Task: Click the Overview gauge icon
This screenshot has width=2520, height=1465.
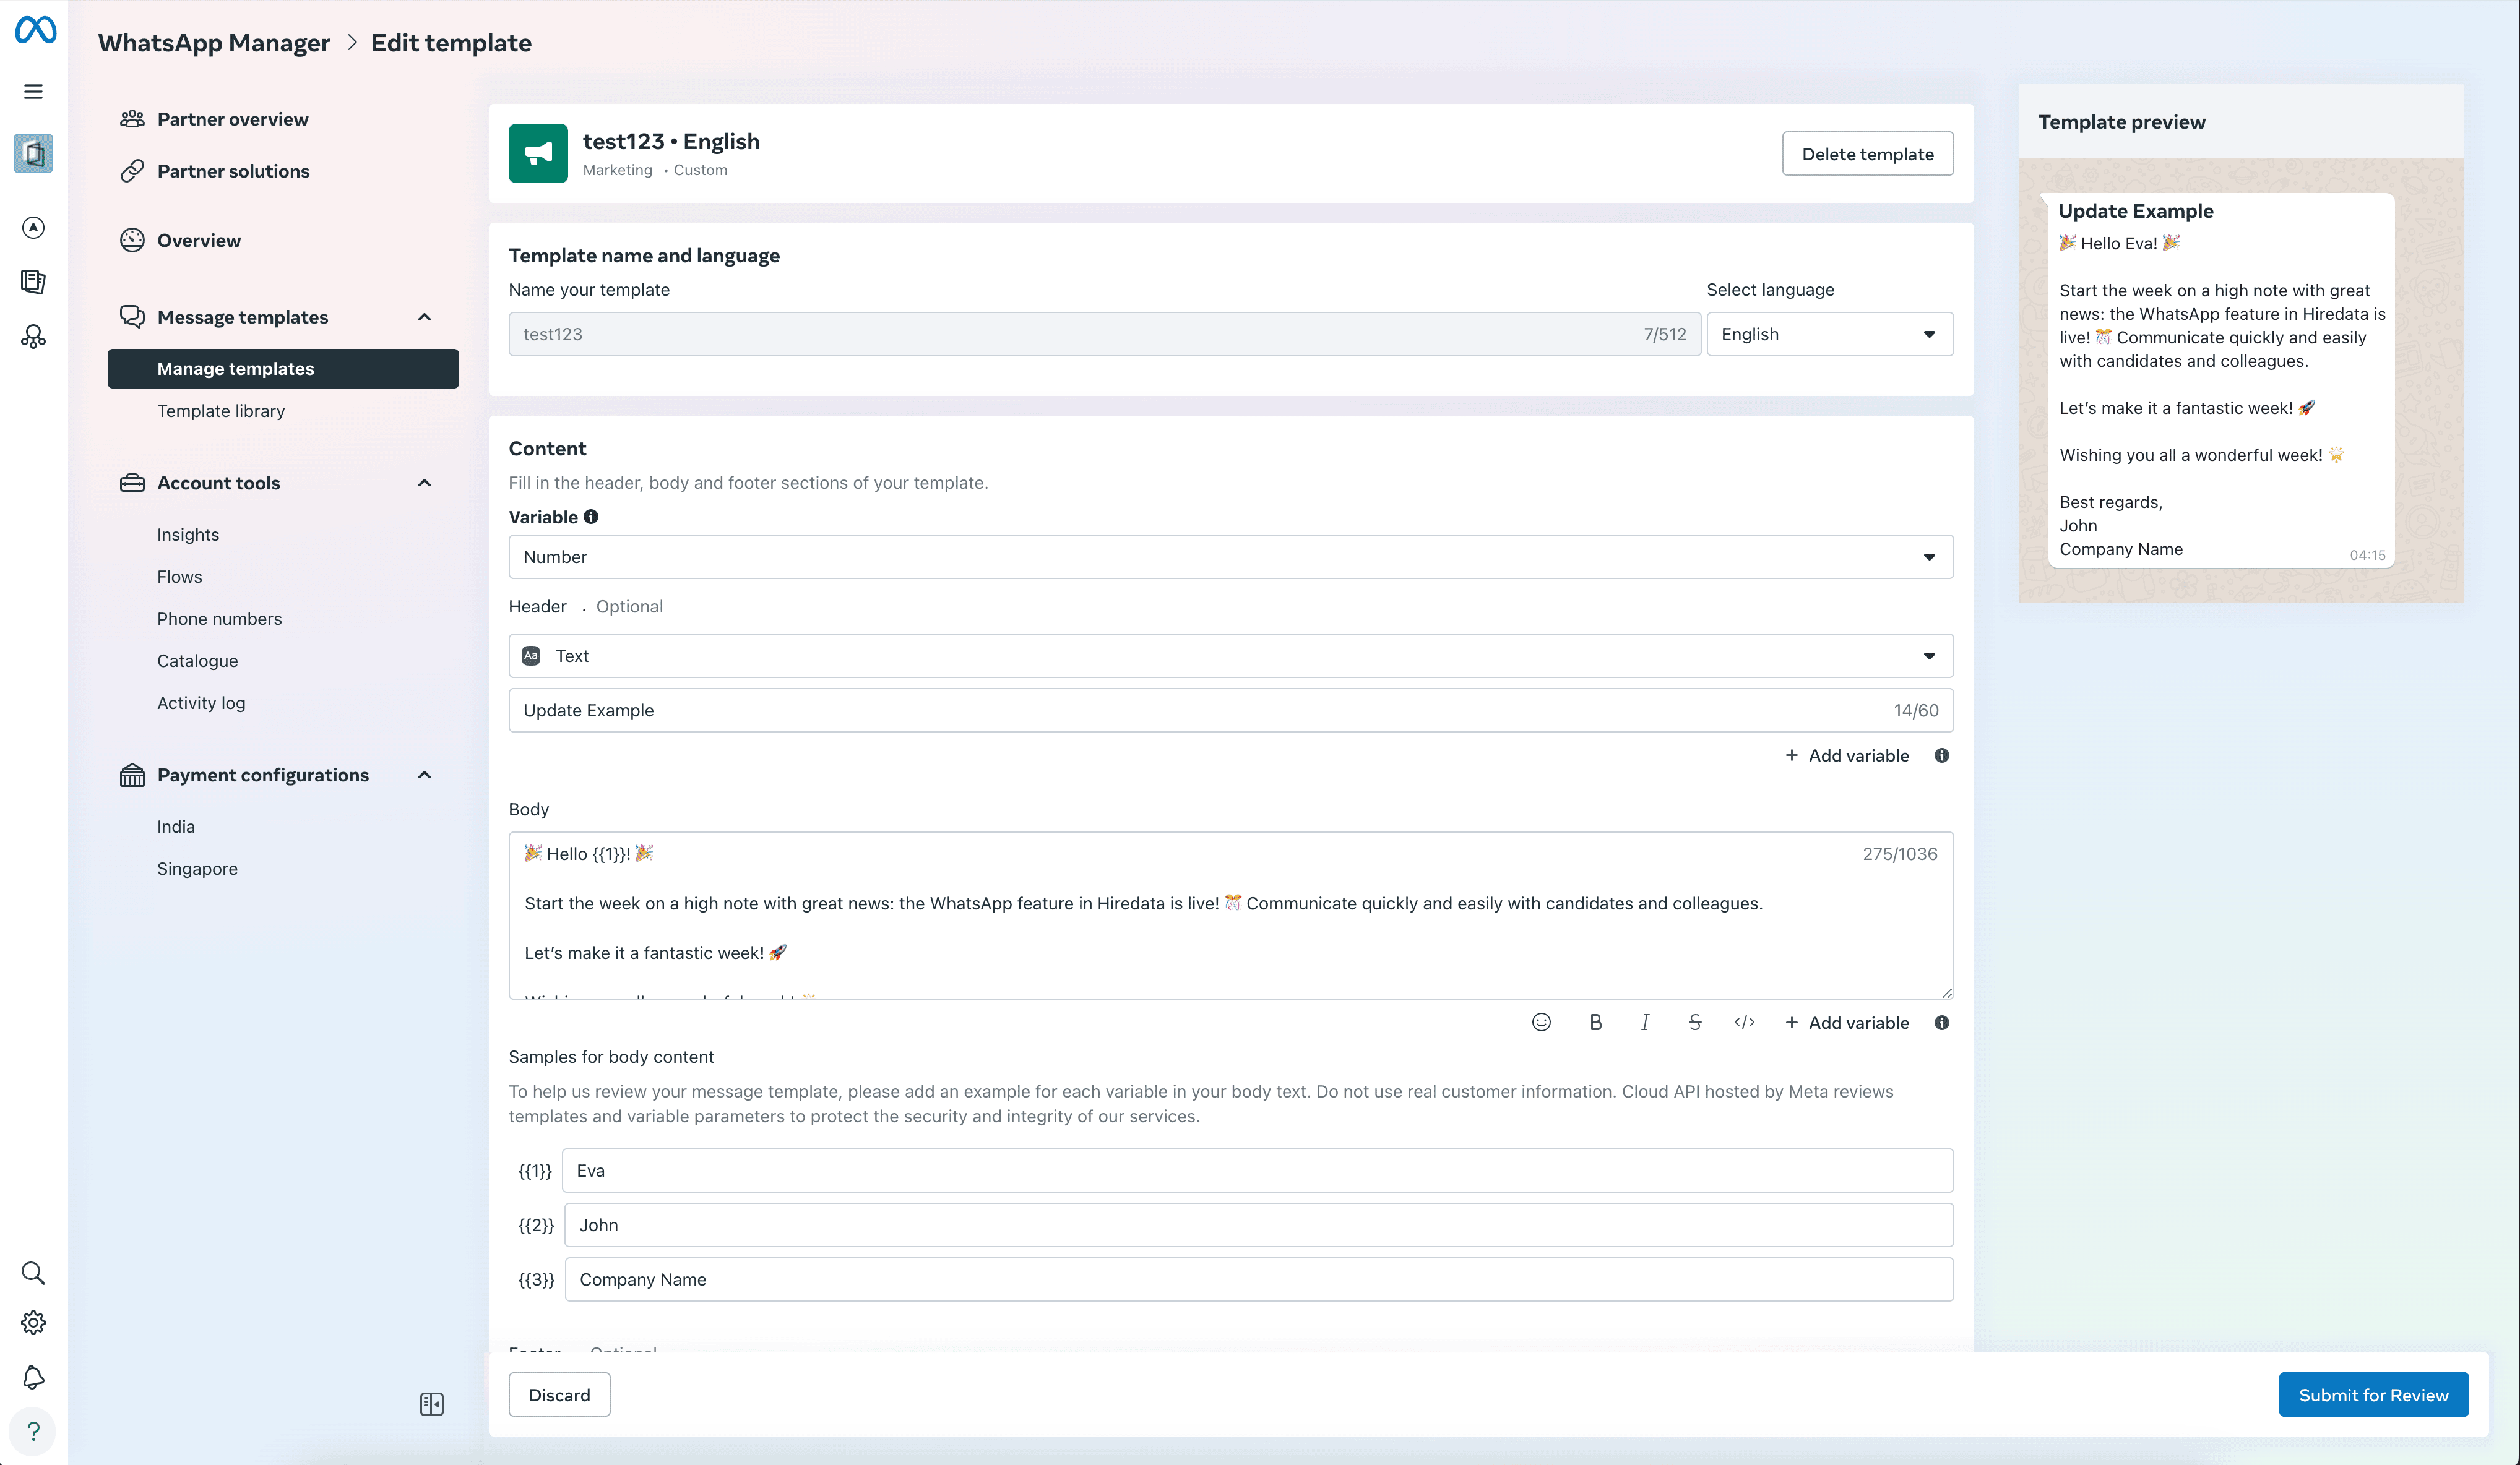Action: [132, 240]
